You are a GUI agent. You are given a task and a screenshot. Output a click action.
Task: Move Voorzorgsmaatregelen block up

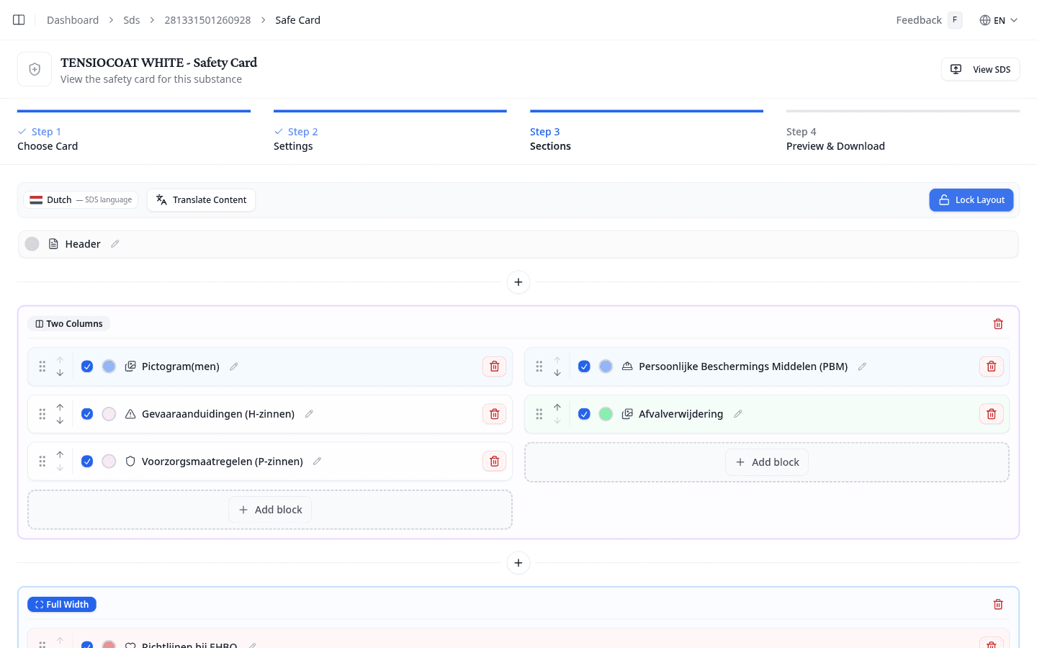60,455
